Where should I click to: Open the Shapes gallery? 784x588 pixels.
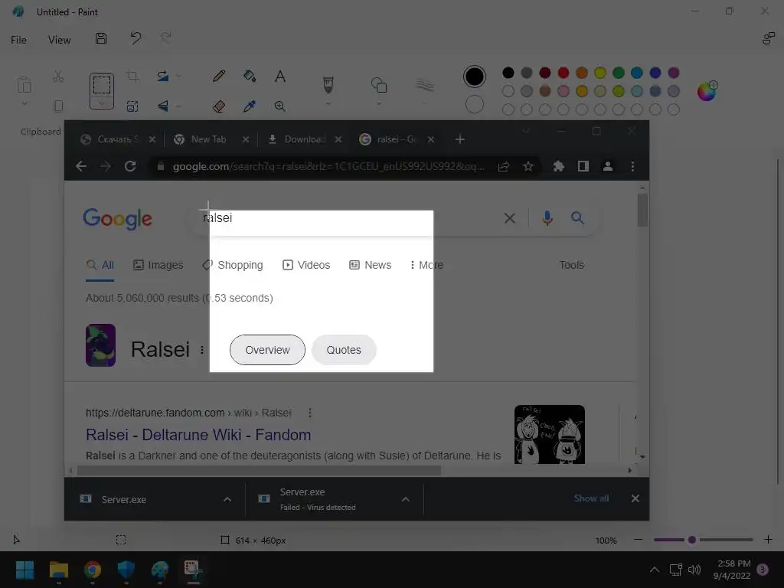click(378, 84)
